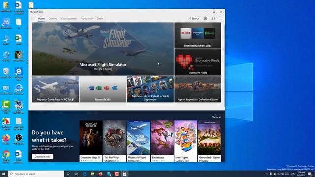Click the taskbar search box

36,174
